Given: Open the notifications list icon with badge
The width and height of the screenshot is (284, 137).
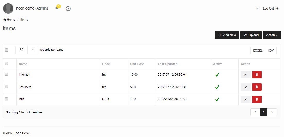Looking at the screenshot, I should [x=57, y=8].
